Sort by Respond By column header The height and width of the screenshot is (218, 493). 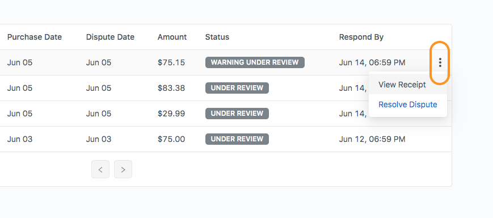pos(361,37)
